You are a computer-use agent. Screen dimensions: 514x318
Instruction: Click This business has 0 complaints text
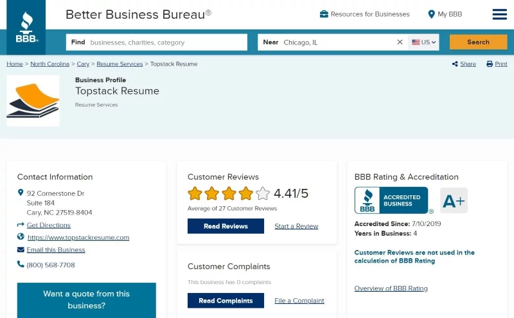tap(229, 282)
